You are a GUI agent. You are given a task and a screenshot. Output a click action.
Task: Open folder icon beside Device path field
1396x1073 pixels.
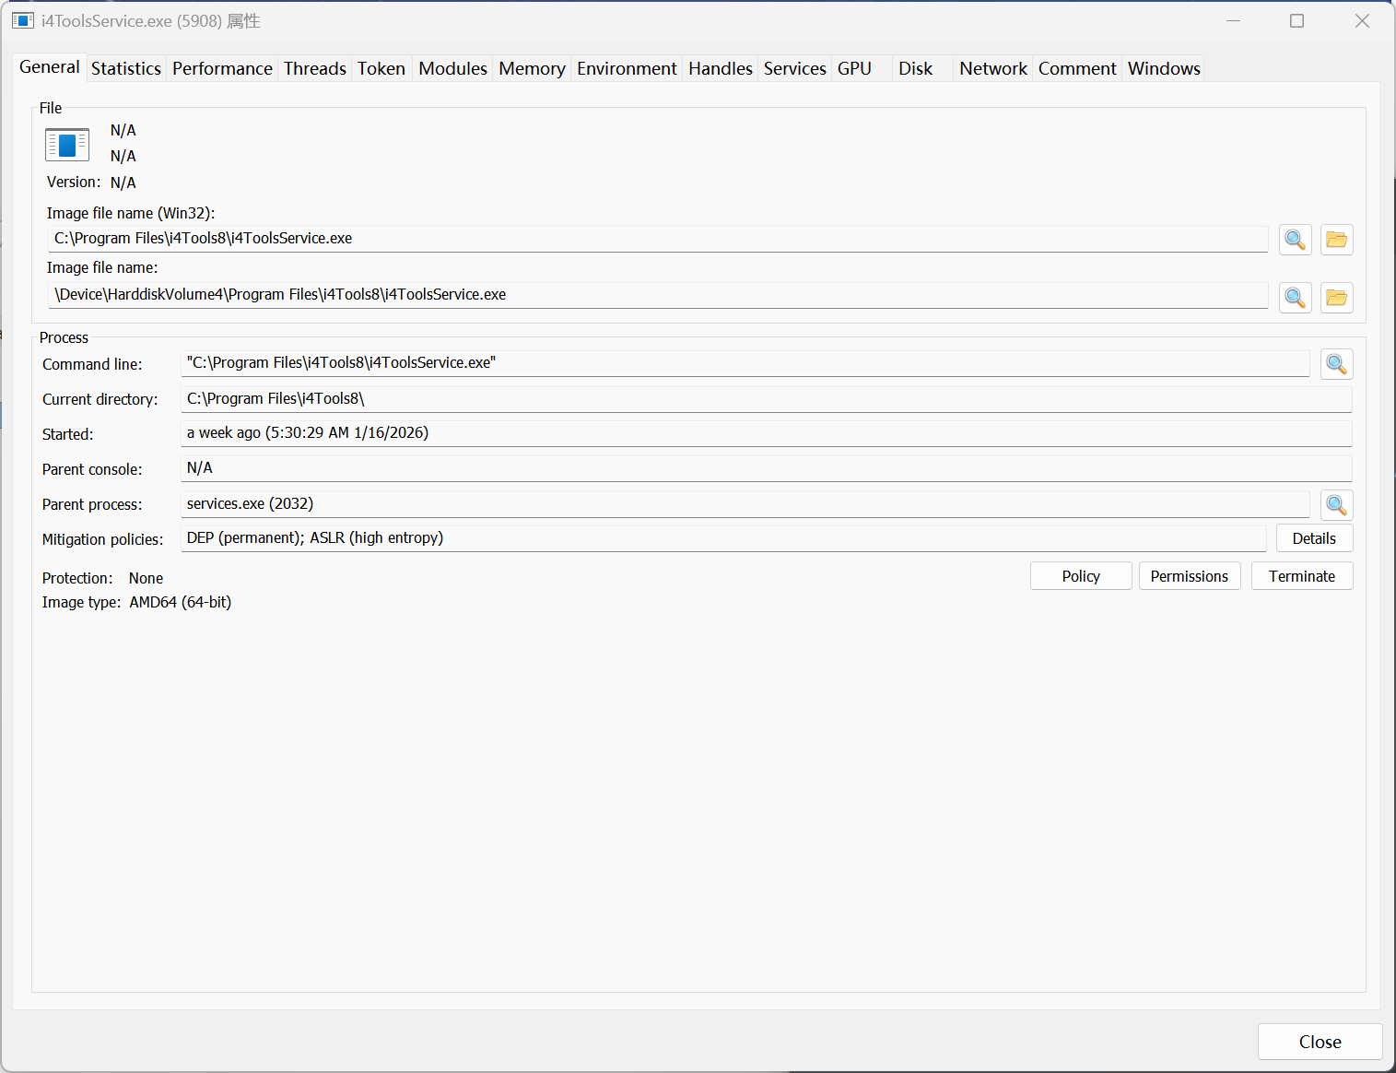(x=1336, y=298)
